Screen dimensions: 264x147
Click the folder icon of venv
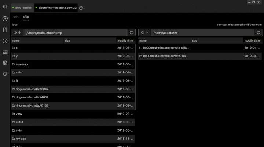tap(14, 114)
